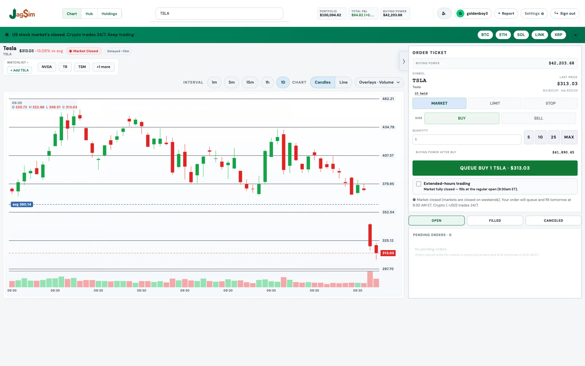The width and height of the screenshot is (585, 366).
Task: Set chart type to Candles
Action: coord(322,82)
